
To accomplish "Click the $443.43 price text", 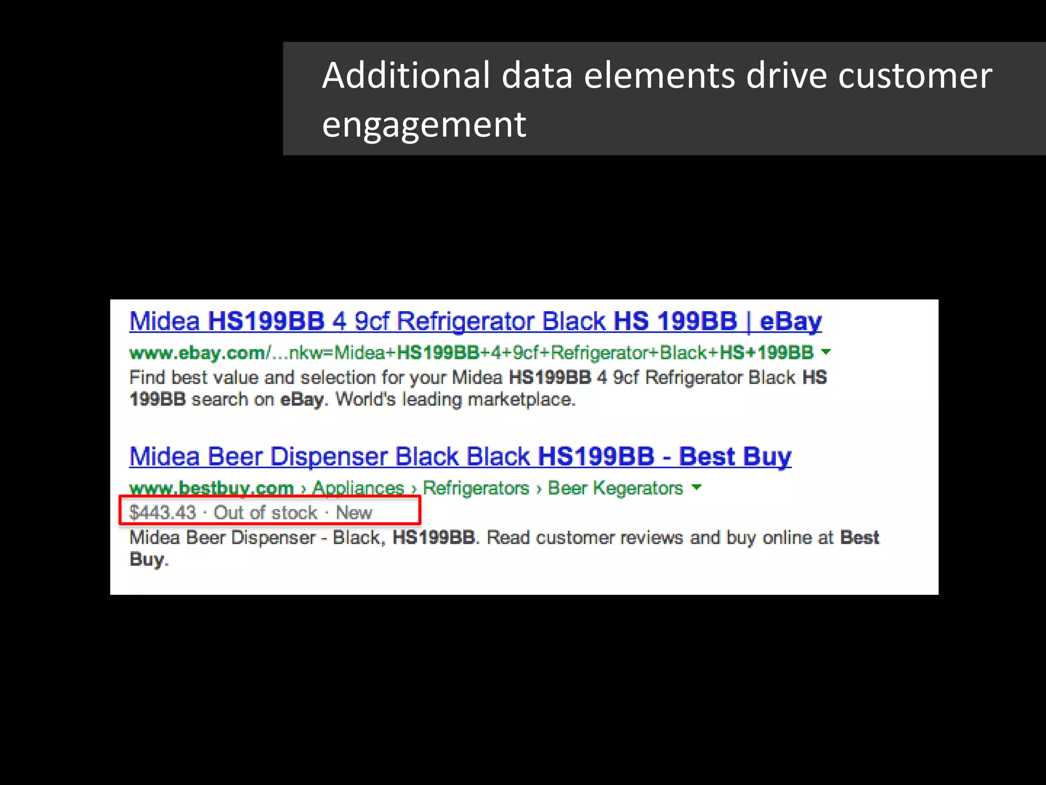I will (x=162, y=512).
